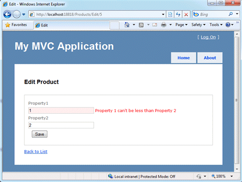Viewport: 242px width, 182px height.
Task: Stop loading with the red X icon
Action: click(x=186, y=14)
